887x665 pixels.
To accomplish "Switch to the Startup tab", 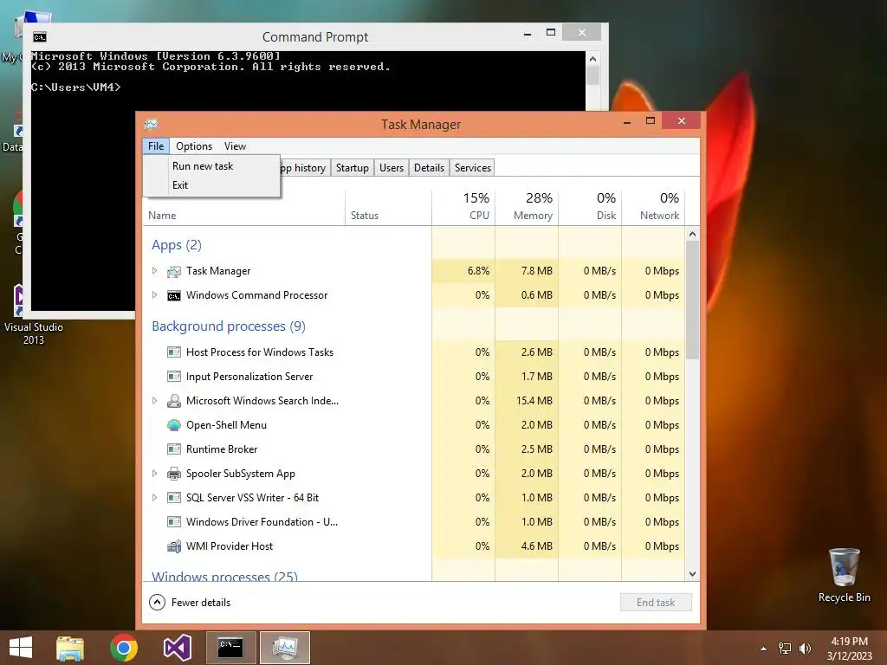I will pos(352,168).
